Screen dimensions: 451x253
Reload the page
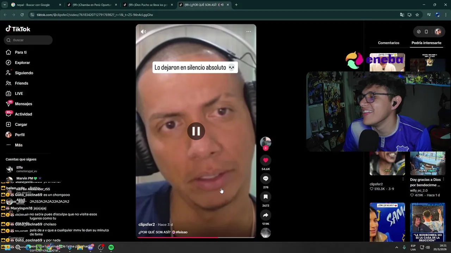(22, 15)
